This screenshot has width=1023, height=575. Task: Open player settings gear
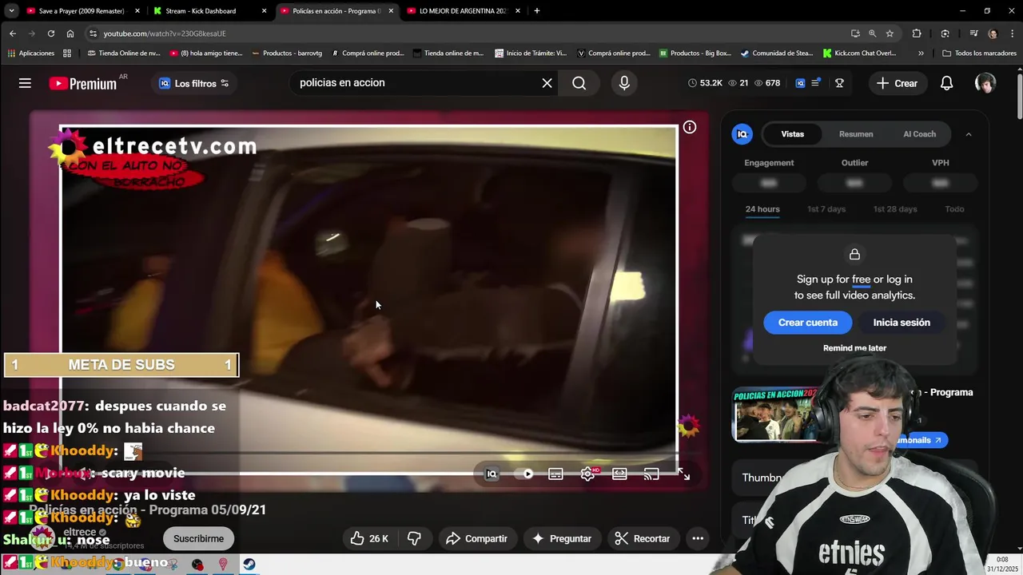click(x=587, y=474)
